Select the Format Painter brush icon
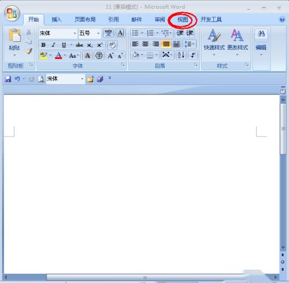The width and height of the screenshot is (289, 283). (x=29, y=51)
